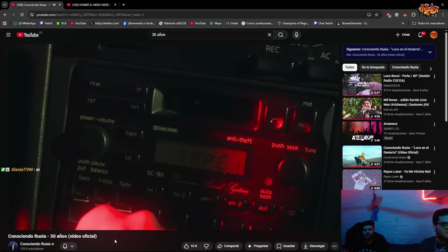This screenshot has width=448, height=252.
Task: Open Chrome apps grid shortcut
Action: [x=5, y=23]
